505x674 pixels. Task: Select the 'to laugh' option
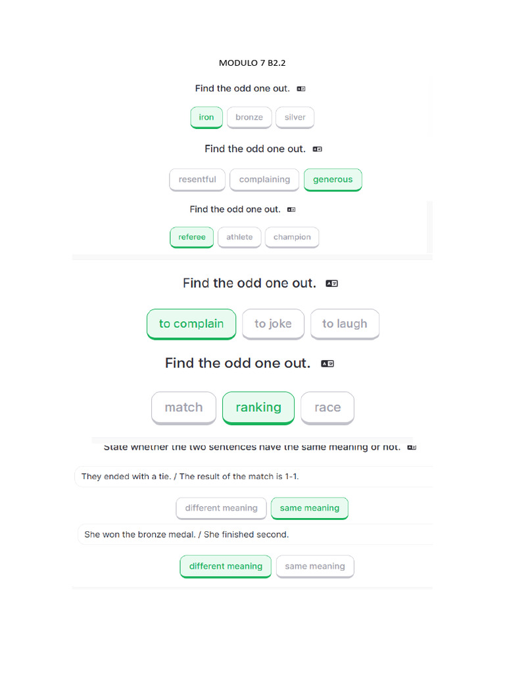[x=345, y=324]
